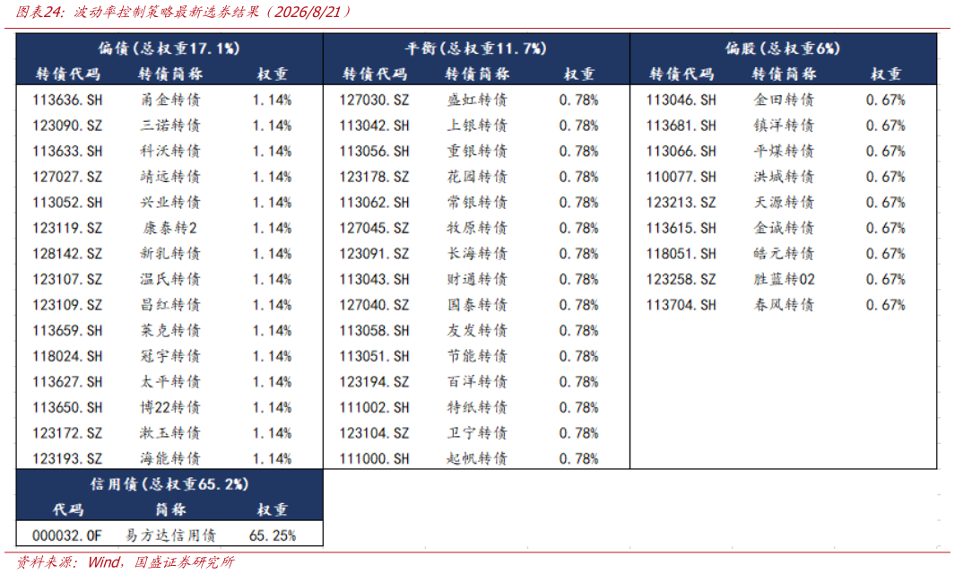Click code 123172.SZ
This screenshot has width=955, height=574.
pos(67,432)
